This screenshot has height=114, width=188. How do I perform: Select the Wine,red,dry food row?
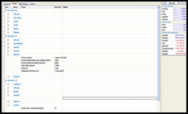[x=27, y=58]
